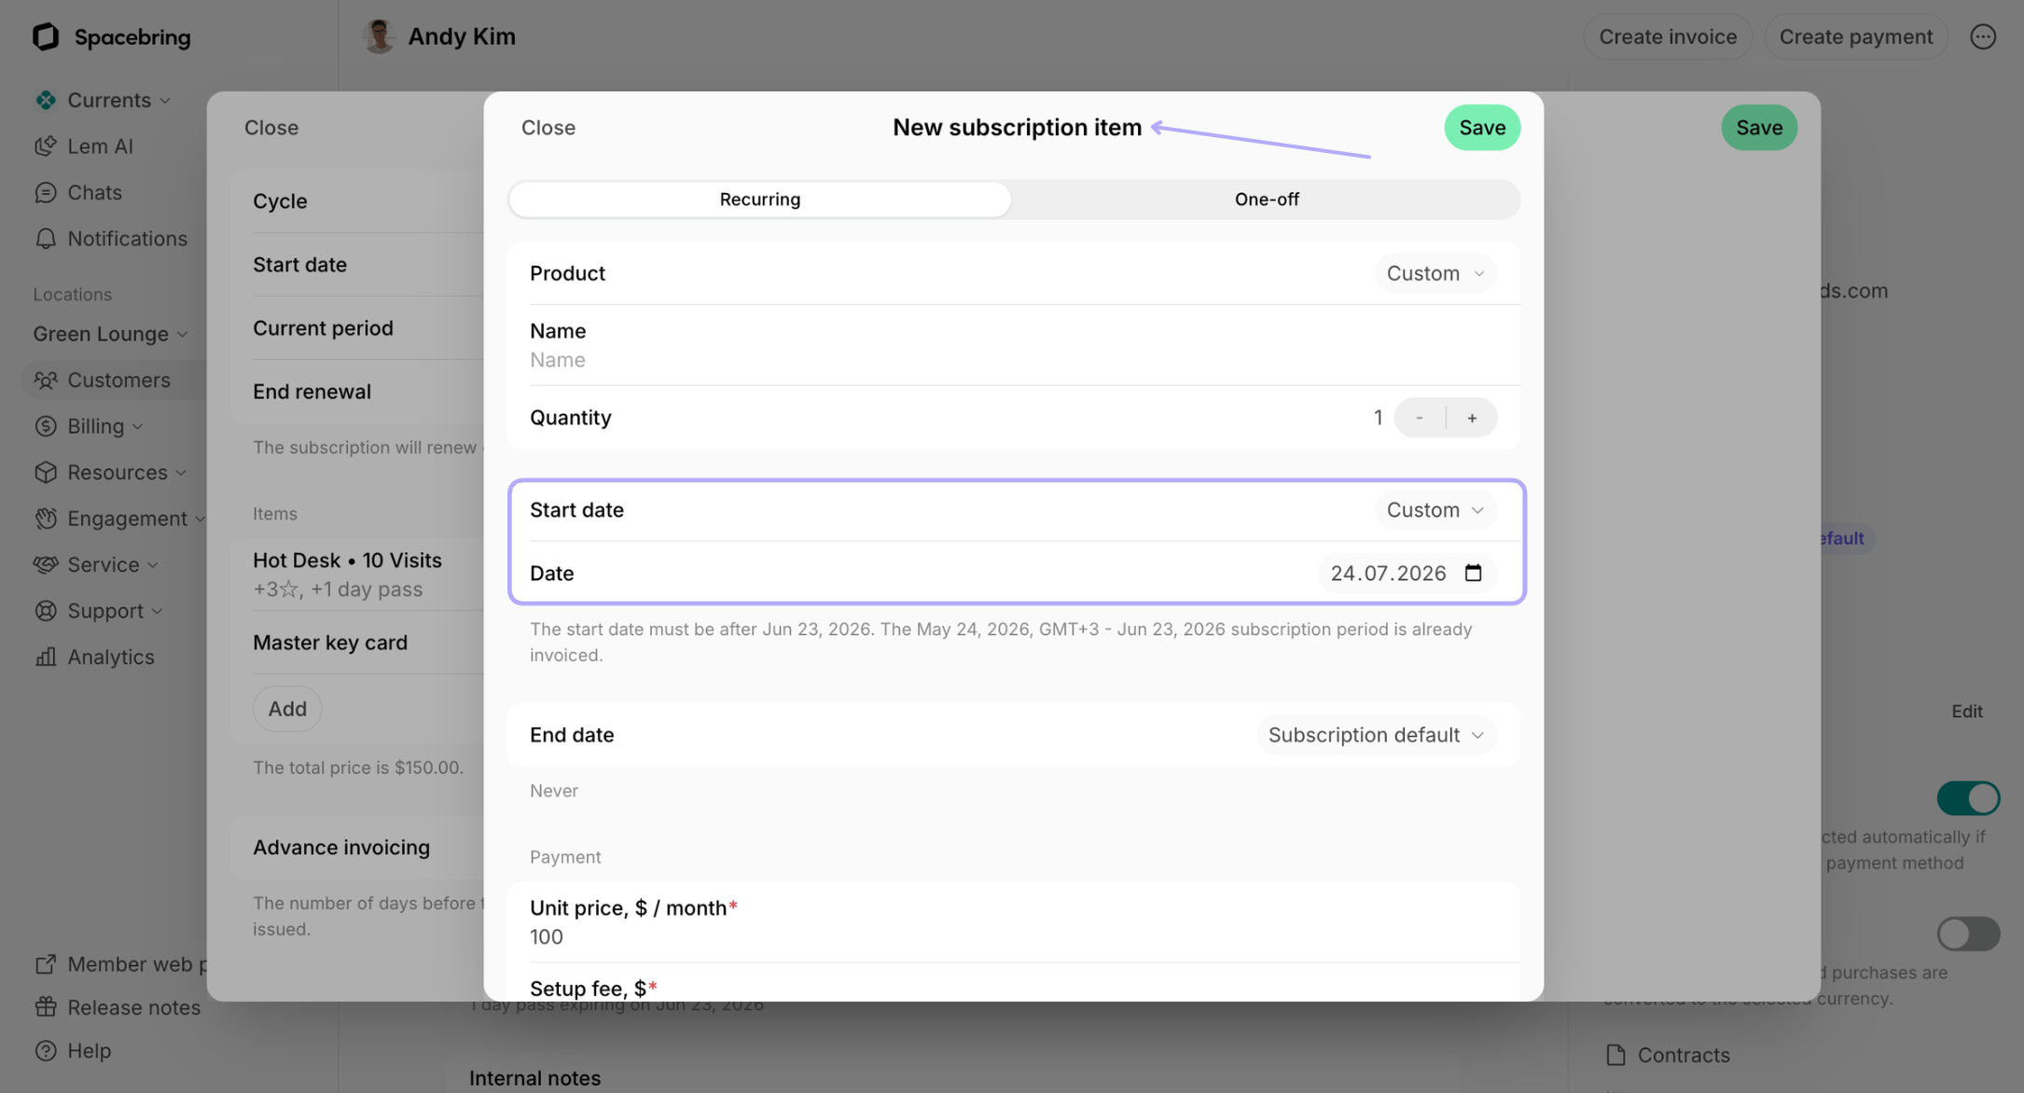Viewport: 2024px width, 1093px height.
Task: Open the End date Subscription default dropdown
Action: pyautogui.click(x=1376, y=735)
